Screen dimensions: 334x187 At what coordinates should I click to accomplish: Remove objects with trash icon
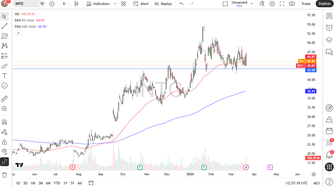pos(4,175)
